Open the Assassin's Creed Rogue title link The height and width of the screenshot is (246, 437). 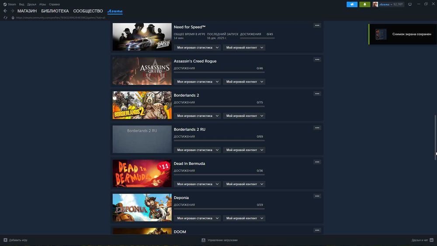[x=195, y=61]
